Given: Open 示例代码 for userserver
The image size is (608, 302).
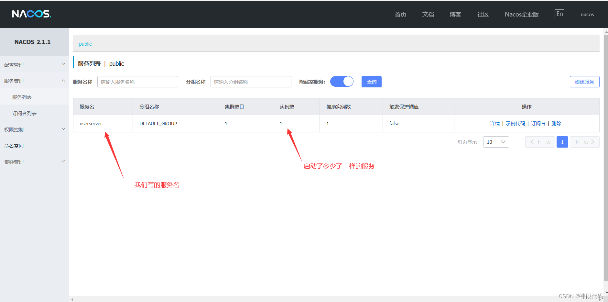Looking at the screenshot, I should [x=516, y=123].
